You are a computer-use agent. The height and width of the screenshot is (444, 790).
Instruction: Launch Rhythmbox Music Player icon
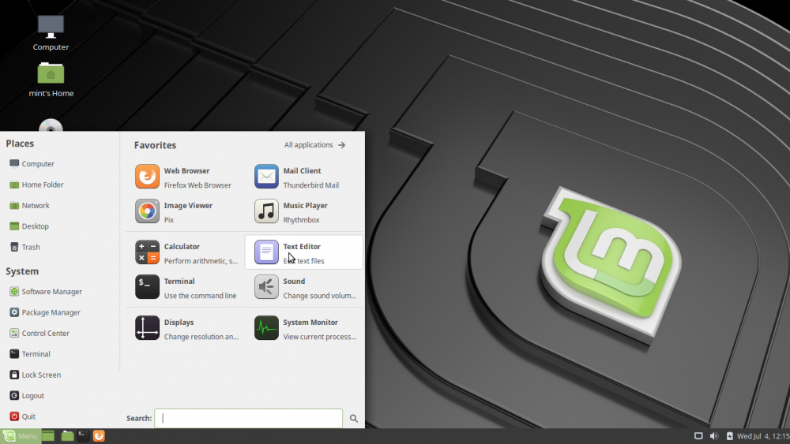coord(266,211)
